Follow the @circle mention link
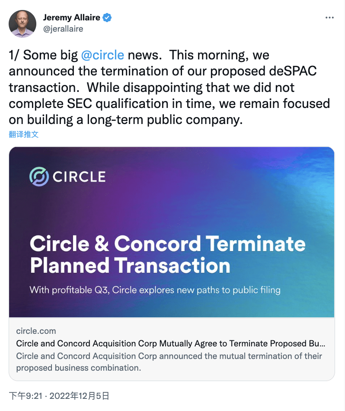The height and width of the screenshot is (411, 345). (x=102, y=55)
